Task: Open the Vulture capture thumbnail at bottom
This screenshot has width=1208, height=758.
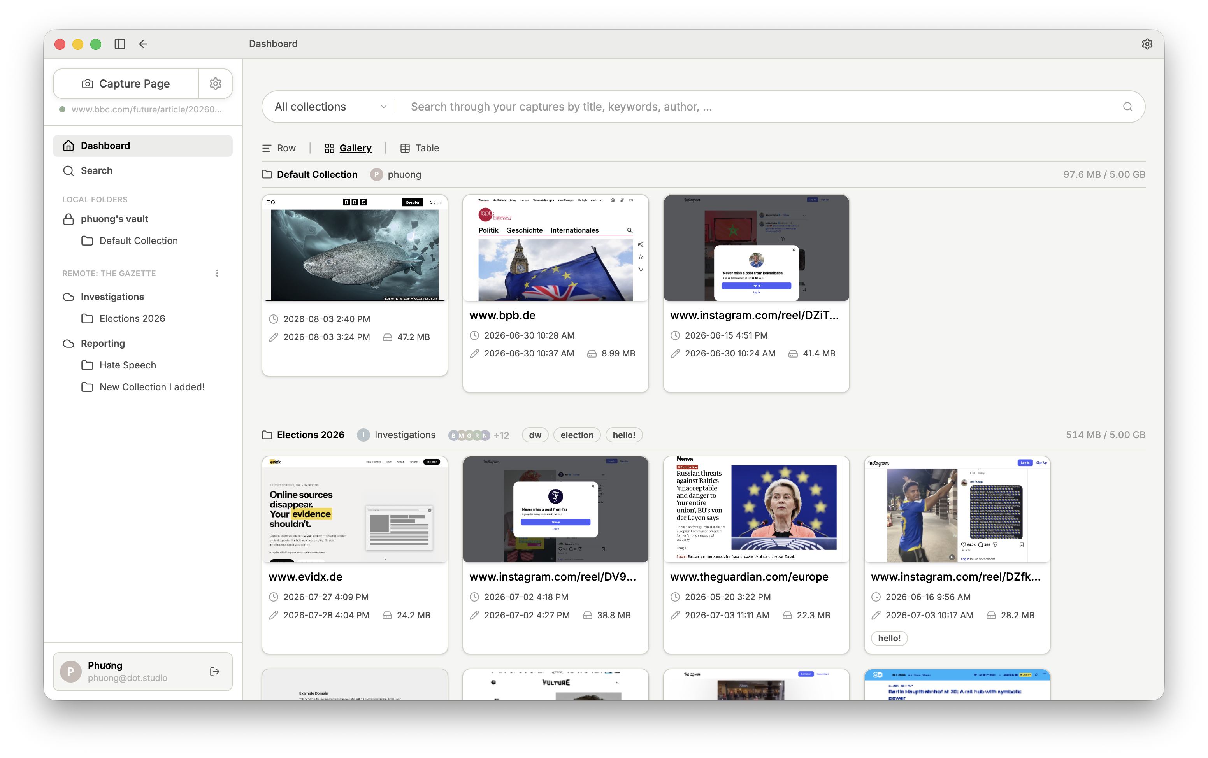Action: pos(555,685)
